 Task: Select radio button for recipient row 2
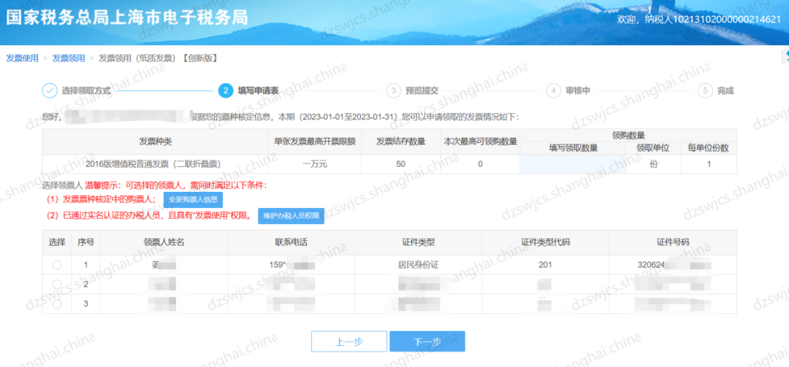(57, 284)
